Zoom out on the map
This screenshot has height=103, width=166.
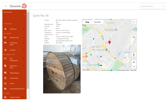134,67
